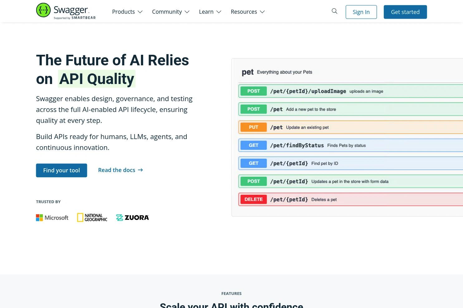Click the paragraph starting Swagger enables design
Screen dimensions: 463x308
114,110
